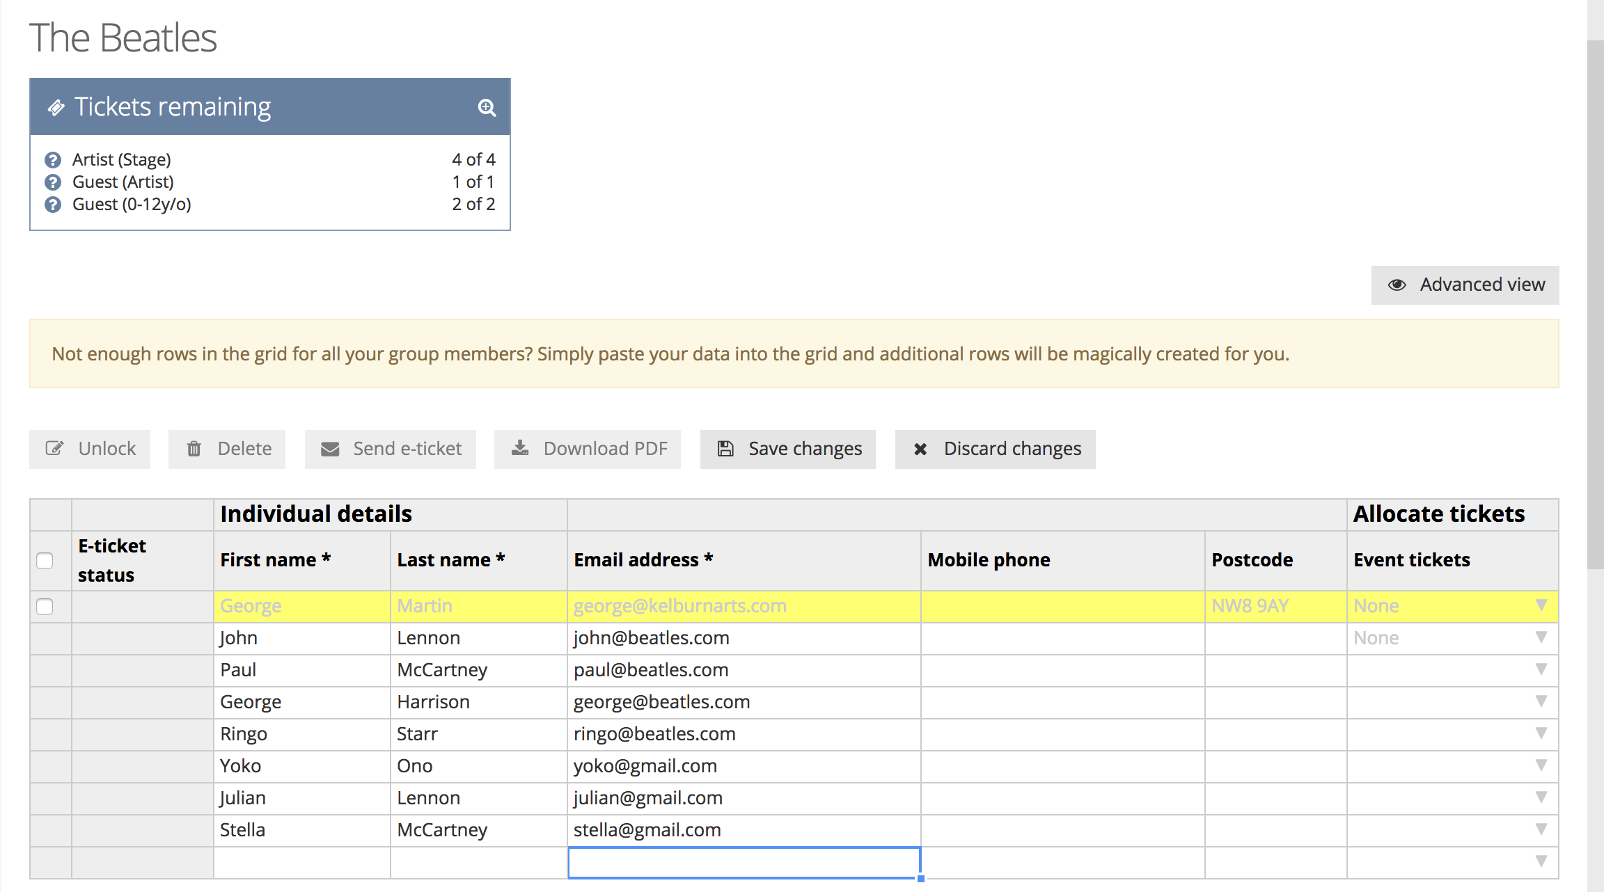Click the Email address * column header
Viewport: 1604px width, 892px height.
coord(744,561)
